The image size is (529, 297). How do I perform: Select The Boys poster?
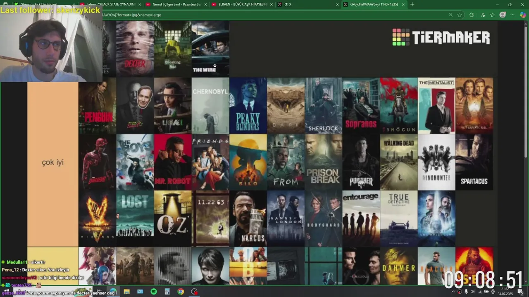click(135, 162)
